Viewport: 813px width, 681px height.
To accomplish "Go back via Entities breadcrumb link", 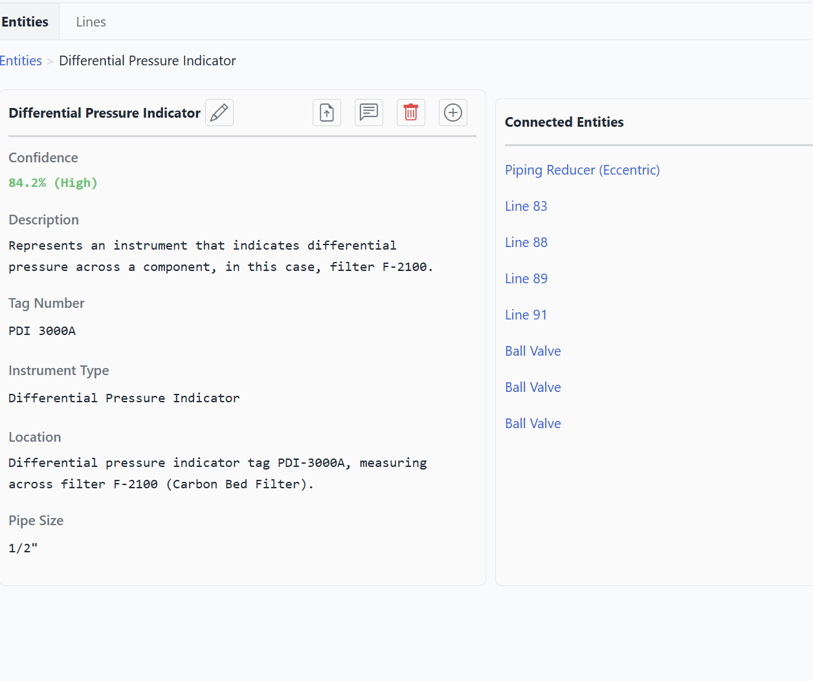I will coord(21,61).
